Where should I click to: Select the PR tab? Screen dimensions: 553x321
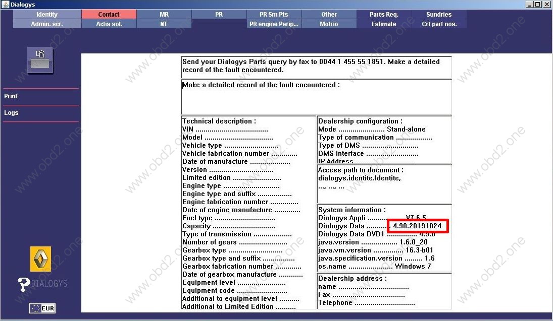(x=219, y=15)
